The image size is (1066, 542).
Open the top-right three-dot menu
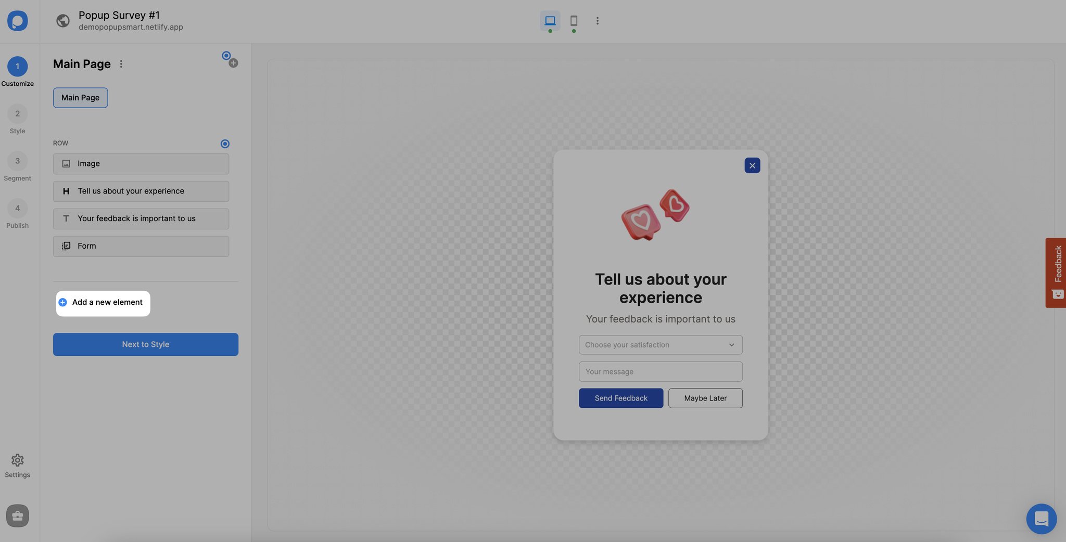coord(597,21)
